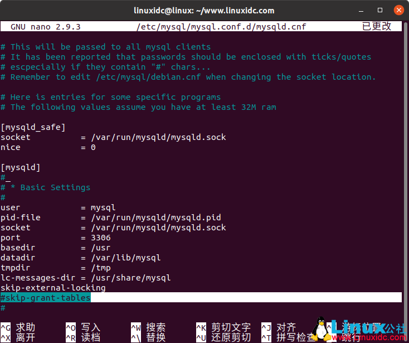Click the ^W 搜索 search shortcut
The height and width of the screenshot is (343, 409).
(x=148, y=327)
